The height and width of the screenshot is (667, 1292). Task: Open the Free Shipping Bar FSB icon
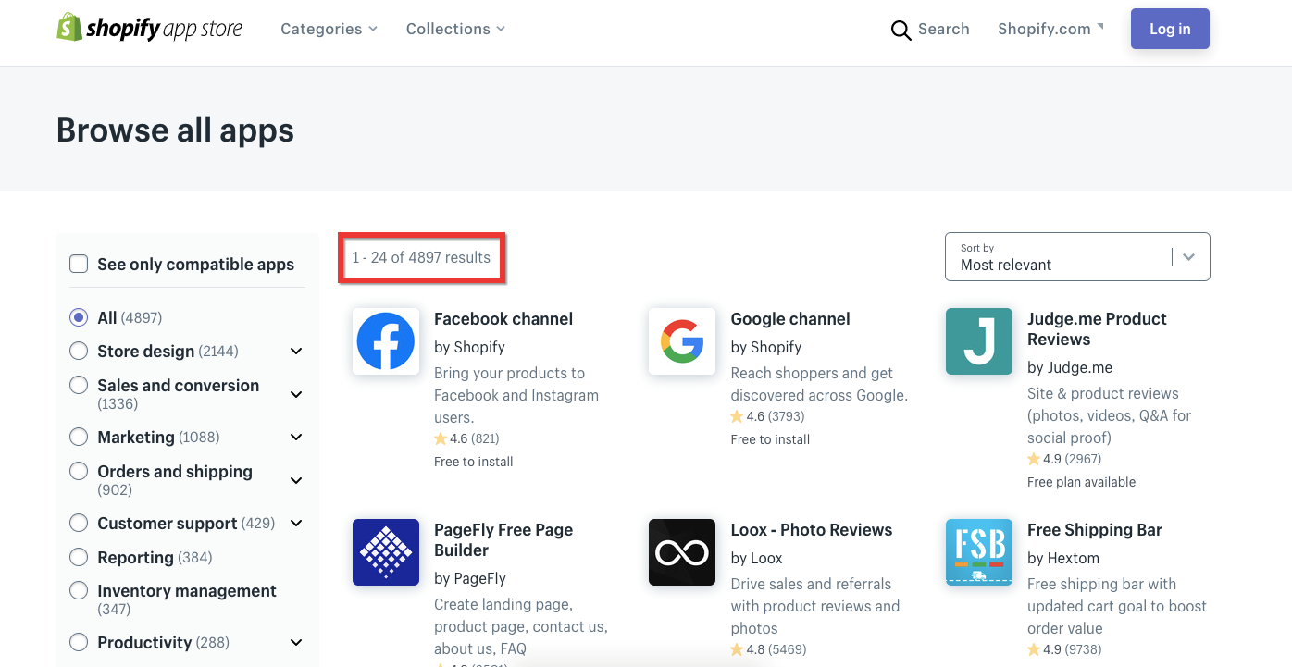(979, 552)
